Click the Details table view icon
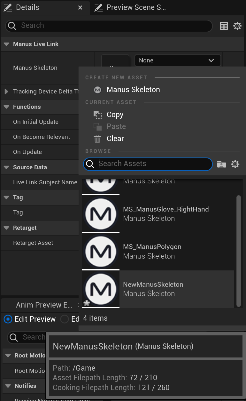The width and height of the screenshot is (246, 401). (x=224, y=26)
